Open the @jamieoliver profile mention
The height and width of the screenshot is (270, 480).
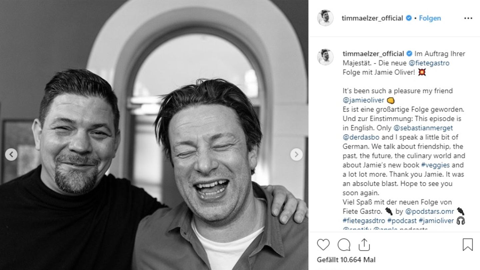click(x=363, y=100)
